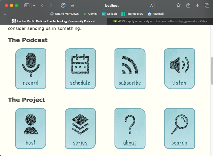
Task: Open the question mark about icon
Action: click(x=130, y=124)
